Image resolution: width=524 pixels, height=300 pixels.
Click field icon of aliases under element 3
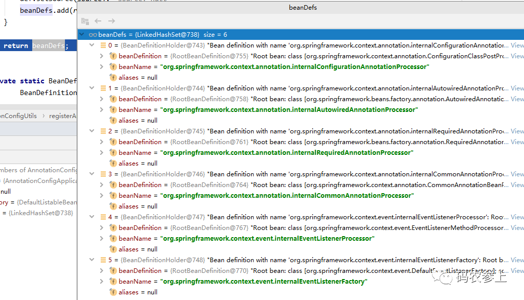point(113,206)
